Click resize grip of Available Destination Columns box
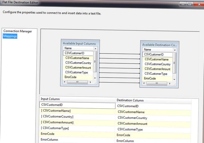 pyautogui.click(x=174, y=84)
